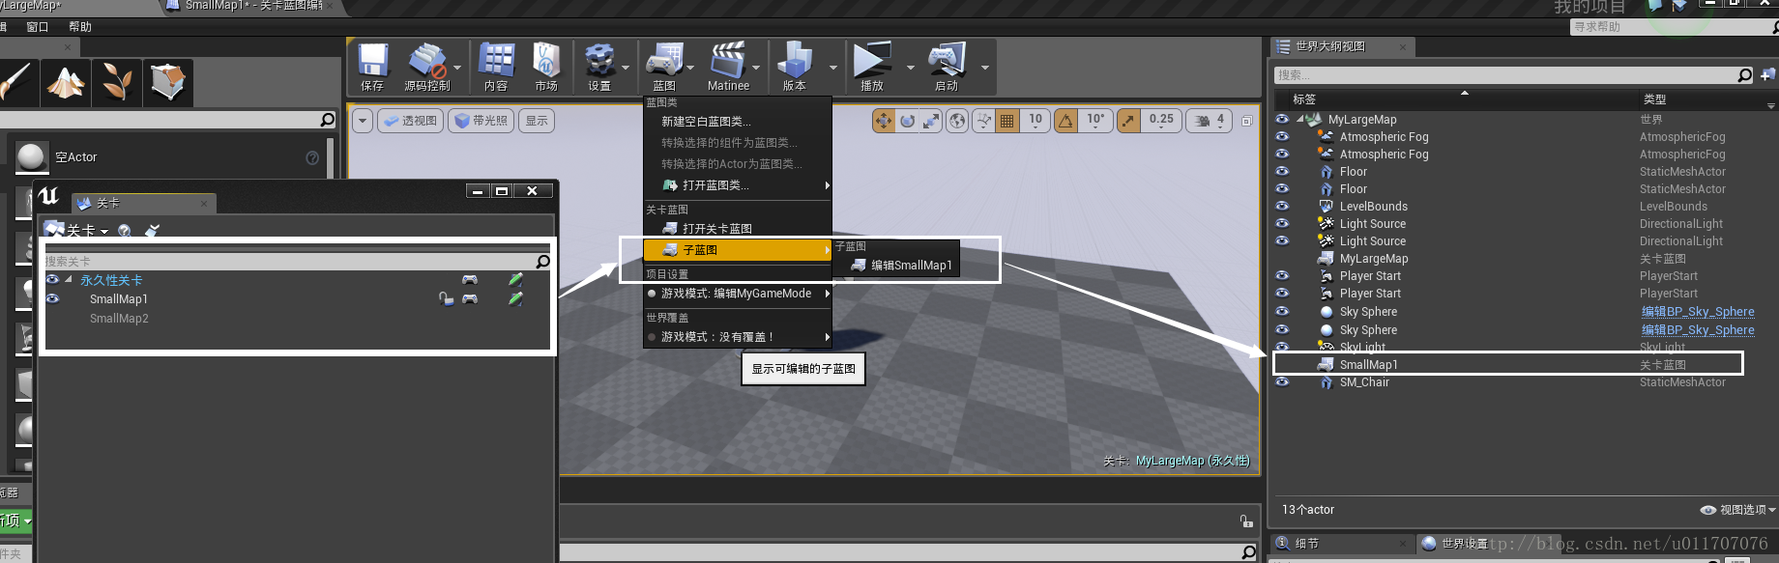Select 打开蓝图类 submenu entry
The image size is (1779, 563).
tap(738, 185)
